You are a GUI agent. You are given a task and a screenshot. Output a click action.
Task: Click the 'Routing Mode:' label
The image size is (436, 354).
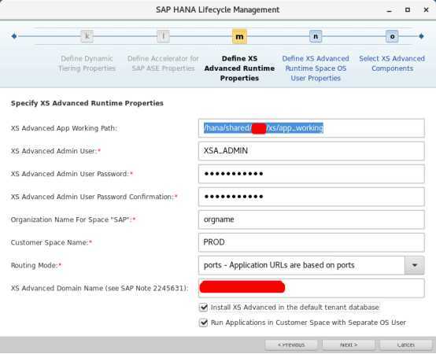(34, 265)
